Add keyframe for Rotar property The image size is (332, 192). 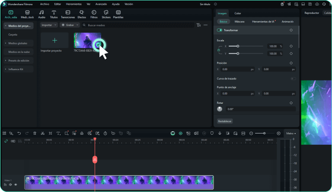click(x=291, y=103)
